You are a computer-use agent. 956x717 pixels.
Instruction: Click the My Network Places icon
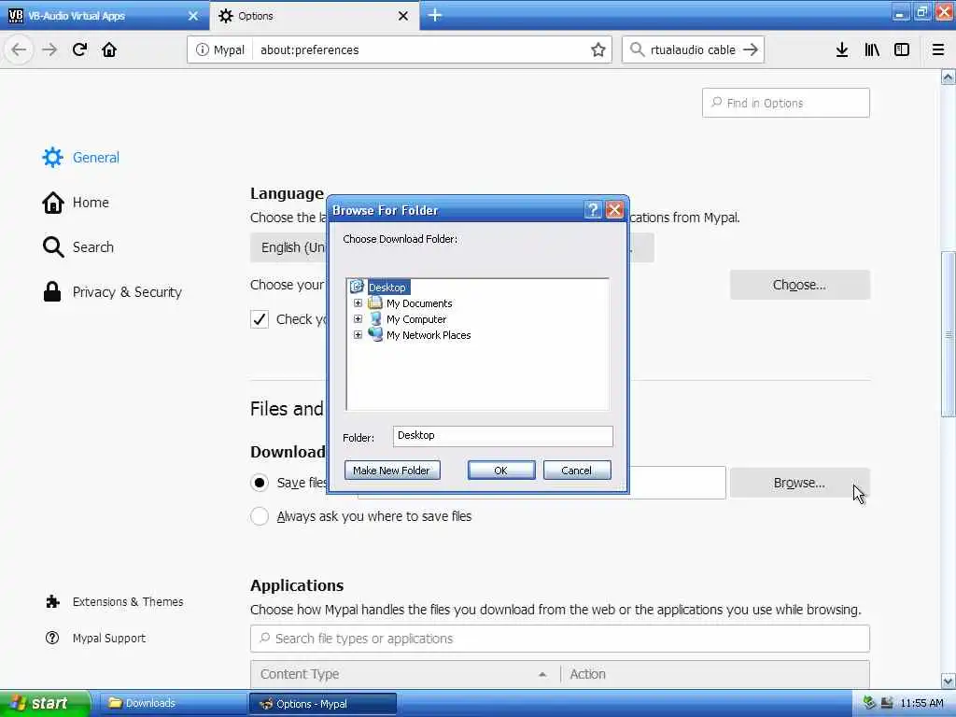point(375,335)
